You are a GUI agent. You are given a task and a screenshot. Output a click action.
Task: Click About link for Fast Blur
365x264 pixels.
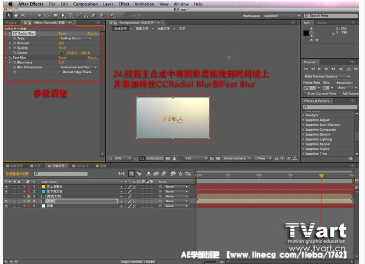[x=93, y=57]
